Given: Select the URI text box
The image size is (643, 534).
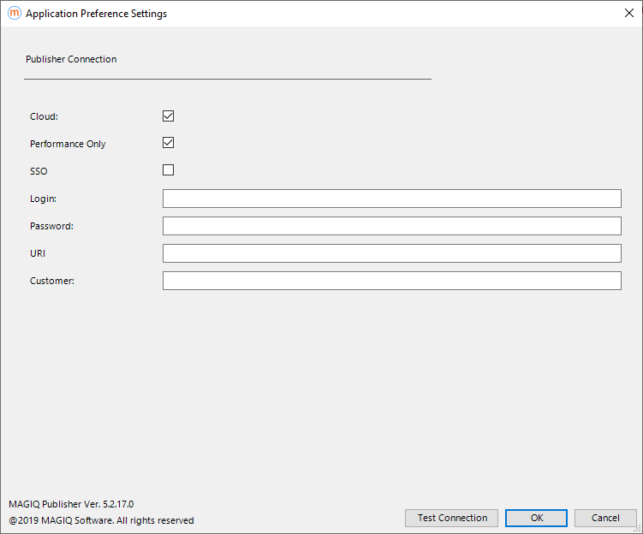Looking at the screenshot, I should click(391, 253).
